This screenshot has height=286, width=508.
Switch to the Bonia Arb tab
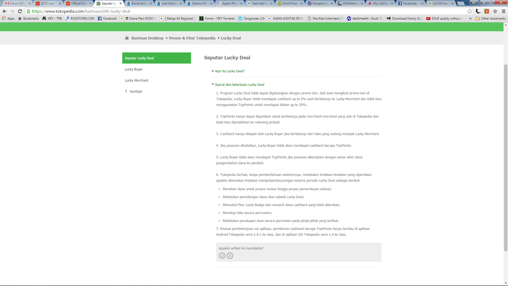coord(139,3)
